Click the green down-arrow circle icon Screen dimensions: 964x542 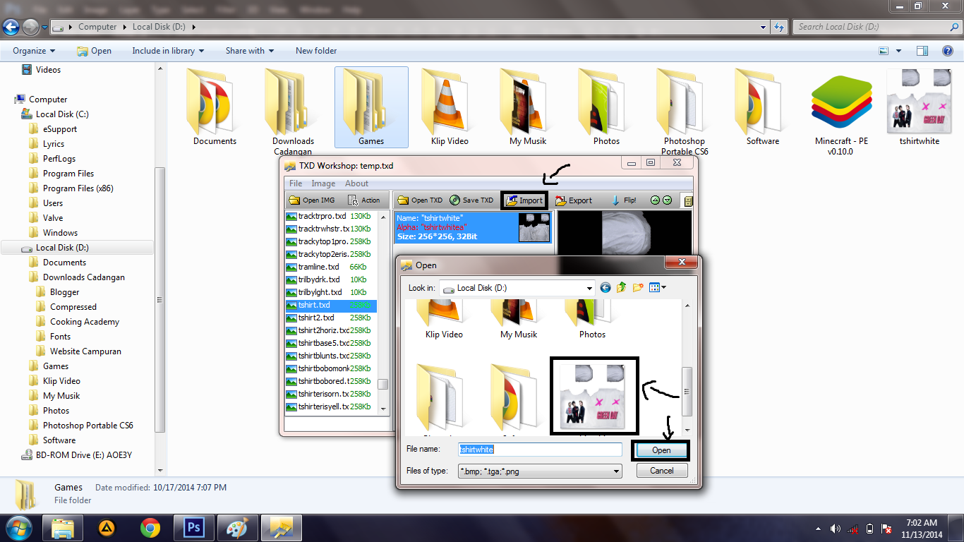tap(667, 200)
